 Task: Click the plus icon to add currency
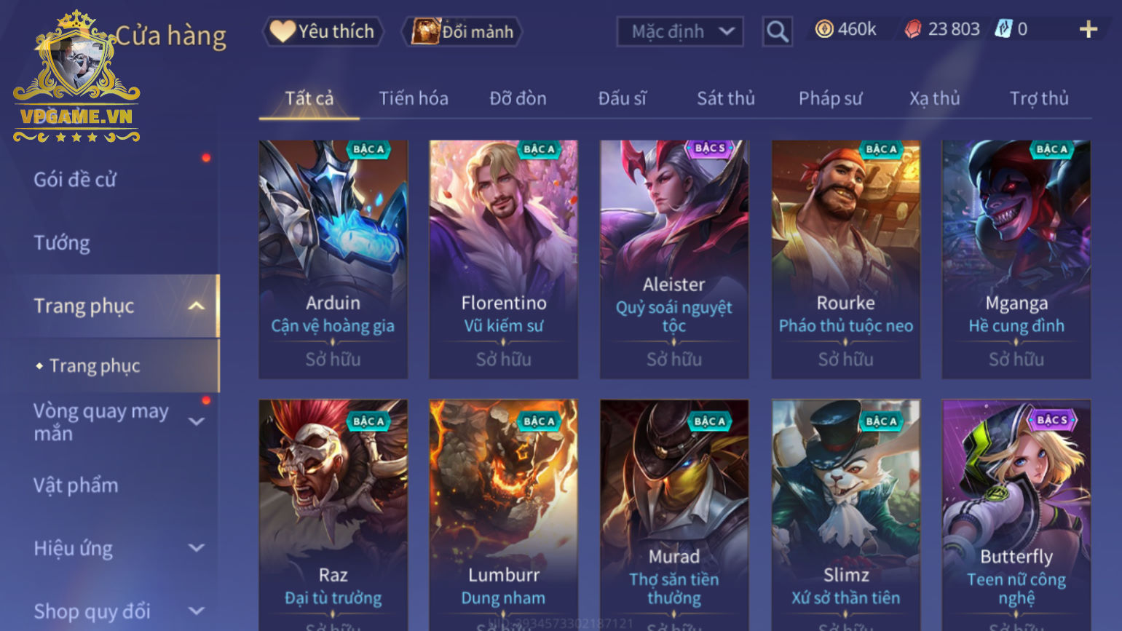(x=1088, y=29)
